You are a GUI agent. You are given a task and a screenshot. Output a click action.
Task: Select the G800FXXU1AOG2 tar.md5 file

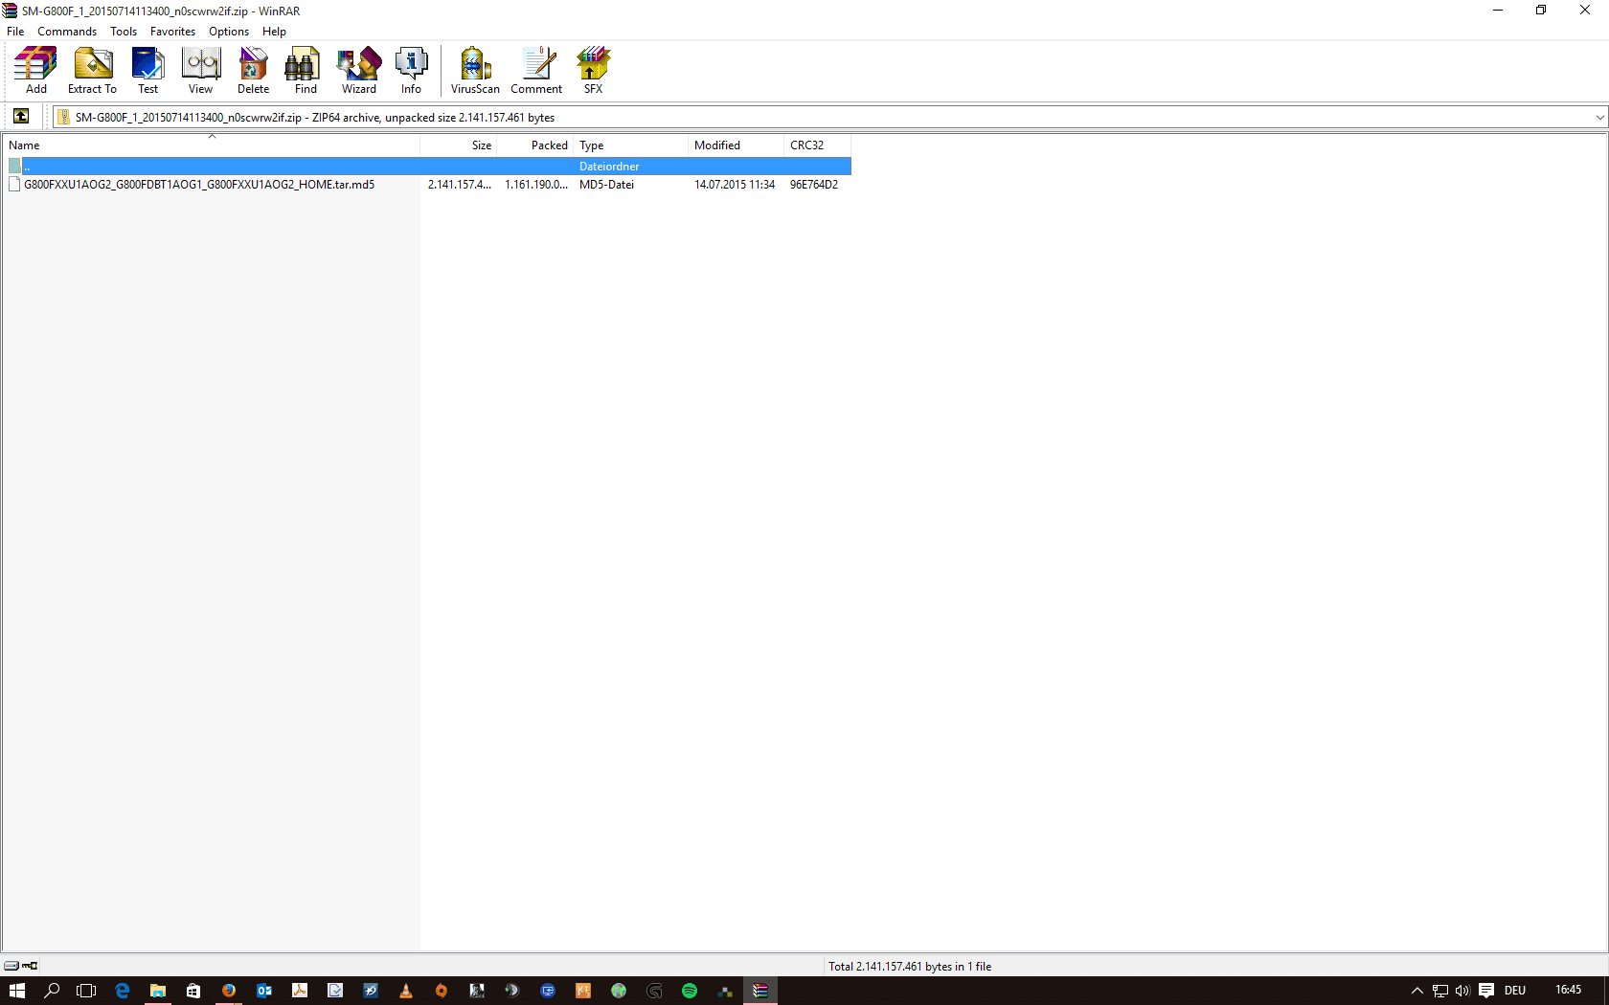click(199, 185)
